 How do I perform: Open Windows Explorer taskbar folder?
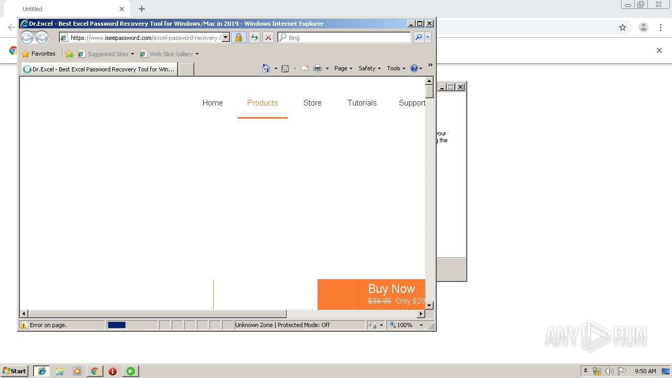point(59,371)
